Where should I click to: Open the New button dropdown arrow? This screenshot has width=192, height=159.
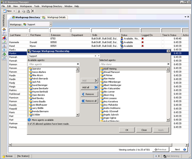click(14, 11)
